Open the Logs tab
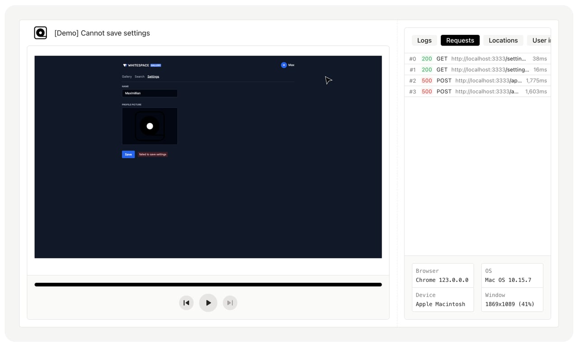Screen dimensions: 578x347 (x=424, y=40)
